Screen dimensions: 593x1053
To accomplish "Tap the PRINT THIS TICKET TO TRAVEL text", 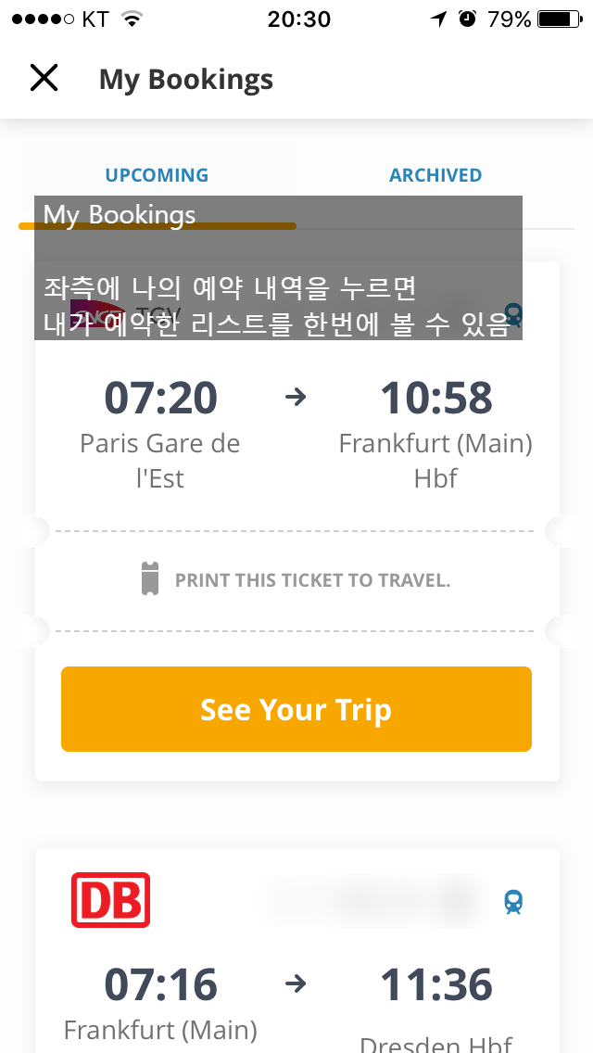I will [312, 581].
